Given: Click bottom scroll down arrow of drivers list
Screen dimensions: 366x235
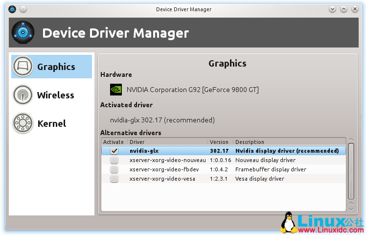Looking at the screenshot, I should click(x=351, y=210).
